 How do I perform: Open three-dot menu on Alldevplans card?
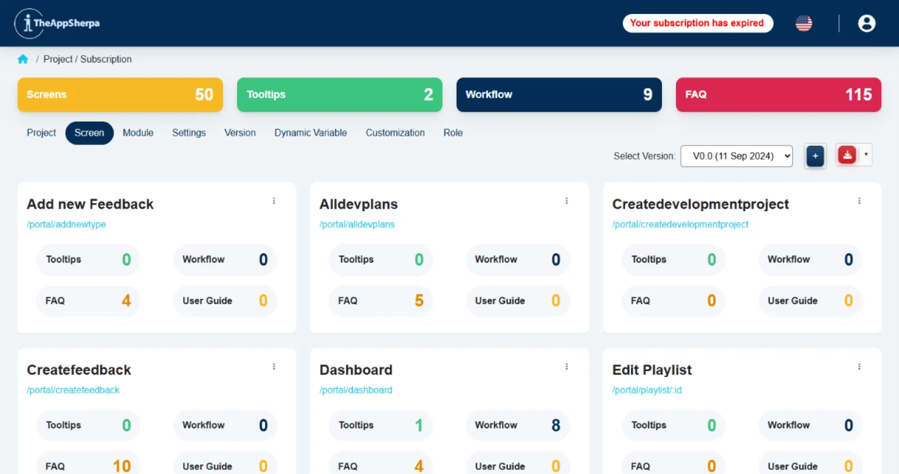pos(567,201)
